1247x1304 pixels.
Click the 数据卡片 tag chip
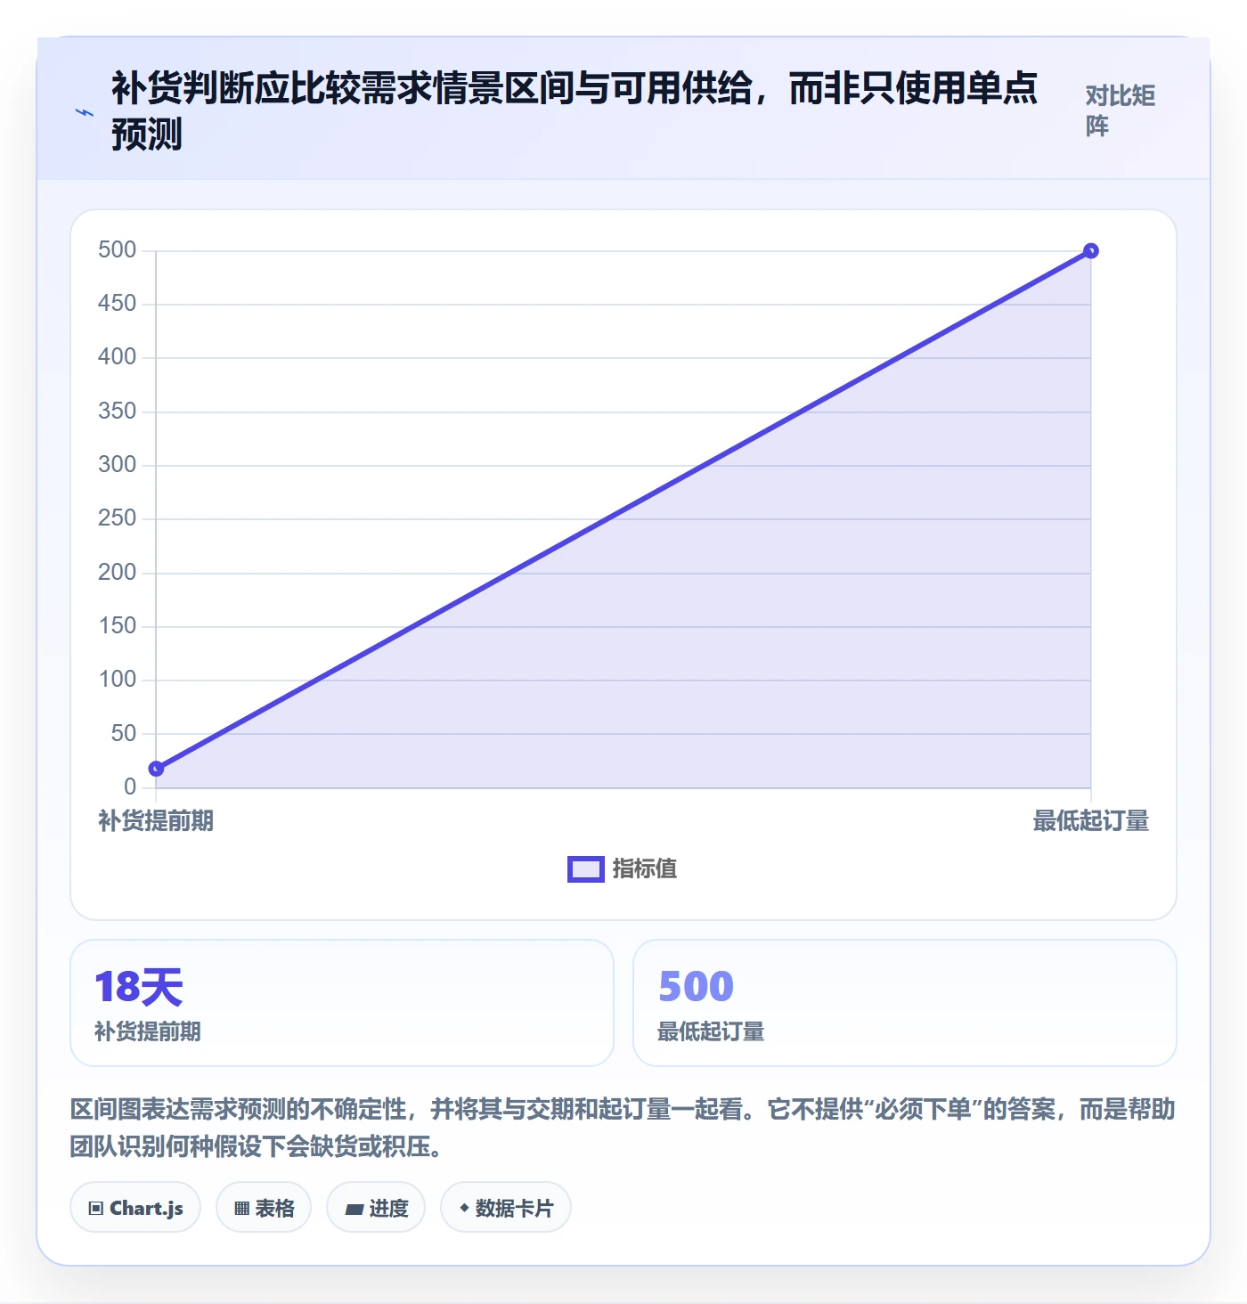[506, 1208]
